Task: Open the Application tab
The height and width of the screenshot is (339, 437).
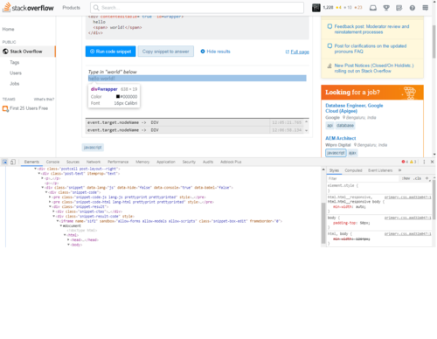Action: 166,162
